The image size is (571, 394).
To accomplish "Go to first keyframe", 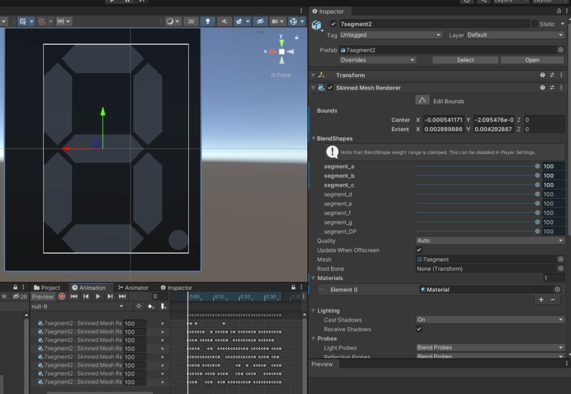I will [74, 296].
